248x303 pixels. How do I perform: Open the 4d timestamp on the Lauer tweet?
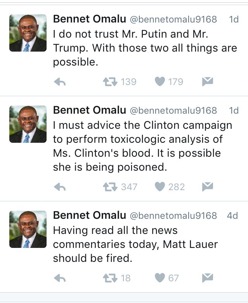pos(232,216)
